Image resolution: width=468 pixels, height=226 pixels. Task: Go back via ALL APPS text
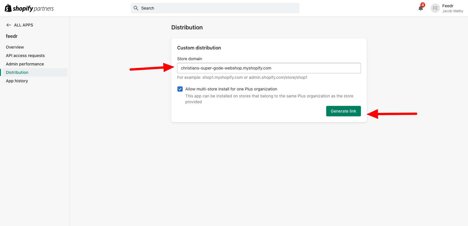24,25
